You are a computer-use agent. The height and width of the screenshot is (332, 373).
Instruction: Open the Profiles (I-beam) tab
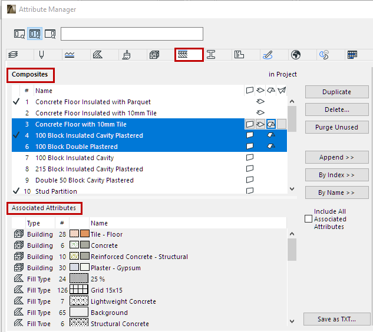click(x=211, y=55)
